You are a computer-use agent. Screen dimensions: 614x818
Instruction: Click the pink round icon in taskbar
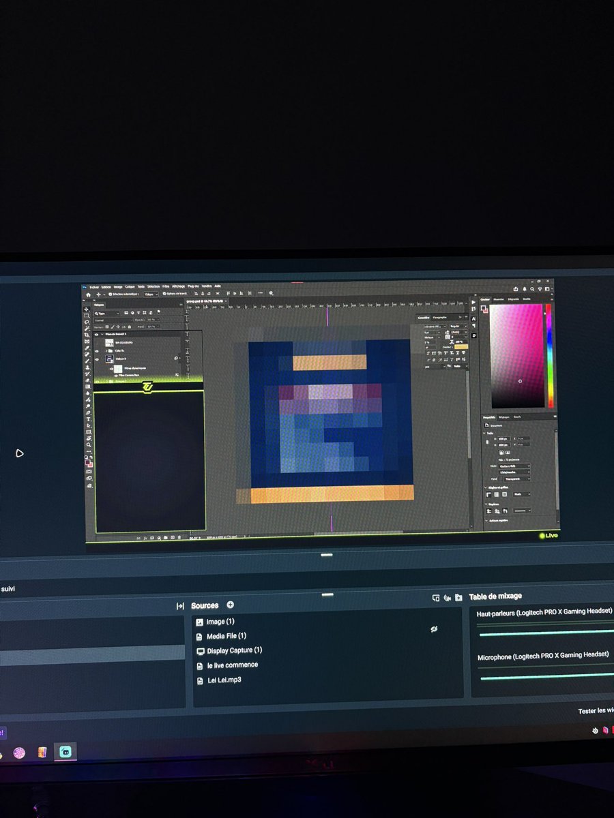pyautogui.click(x=19, y=753)
